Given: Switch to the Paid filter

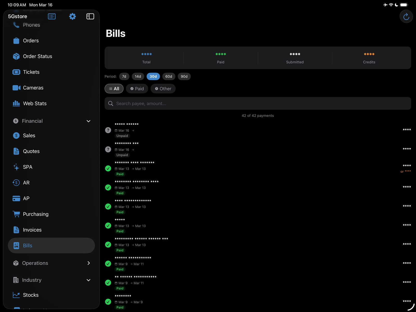Looking at the screenshot, I should tap(137, 88).
